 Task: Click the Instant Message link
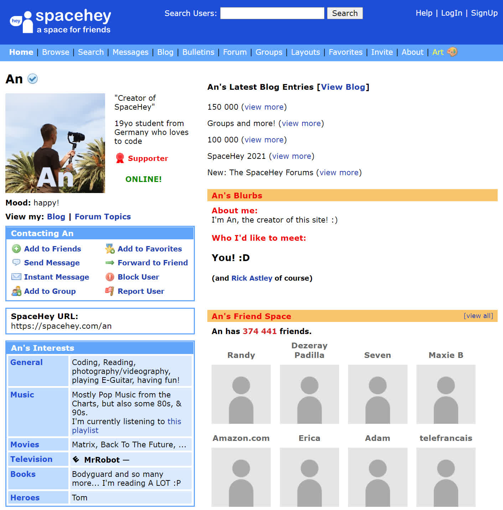(x=56, y=277)
